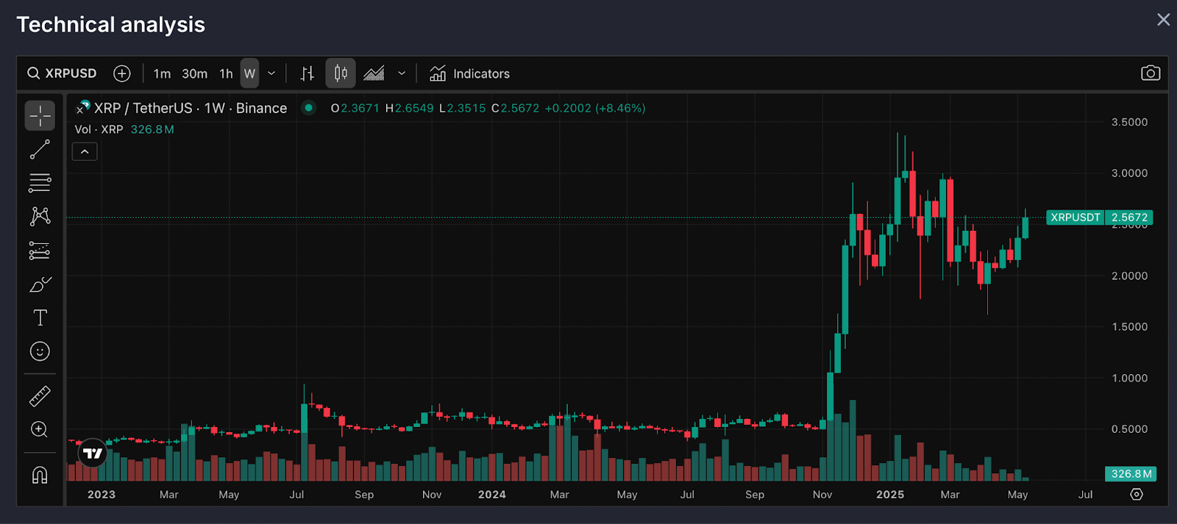Select the trend line drawing tool
The width and height of the screenshot is (1177, 524).
click(40, 149)
